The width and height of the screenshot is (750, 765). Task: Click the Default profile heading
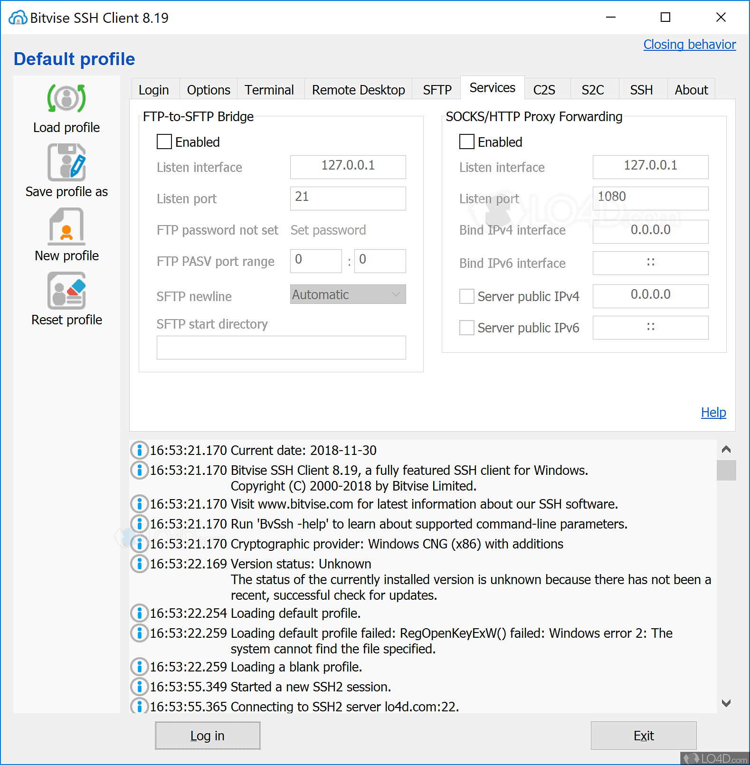tap(75, 59)
